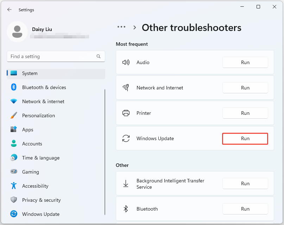Screen dimensions: 284x225
Task: Open Windows Update in the sidebar
Action: click(x=41, y=214)
